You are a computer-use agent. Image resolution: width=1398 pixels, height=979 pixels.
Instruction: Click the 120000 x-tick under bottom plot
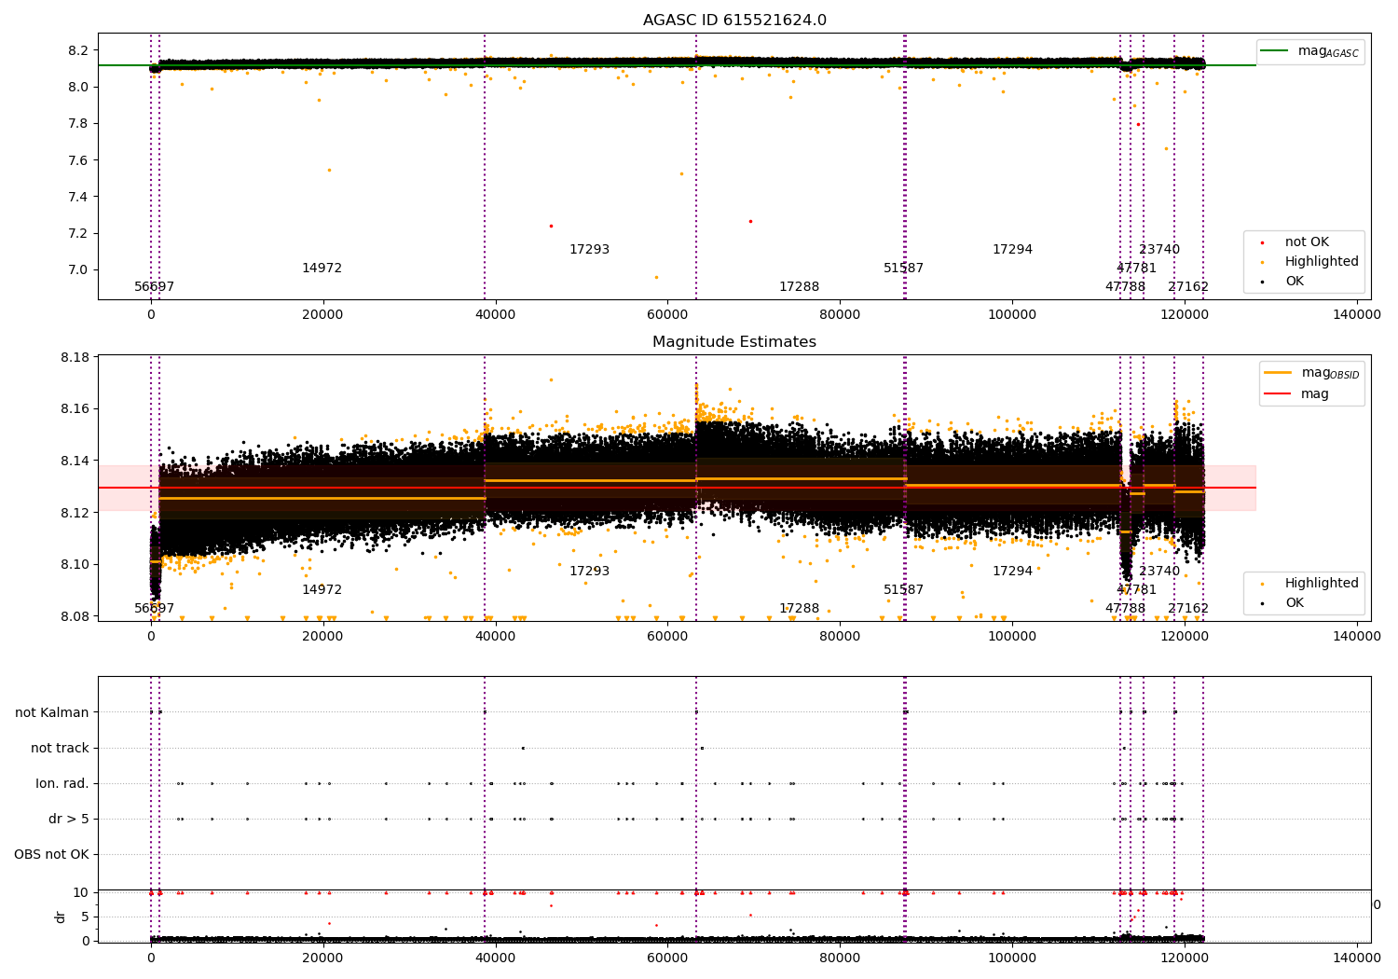[1185, 958]
